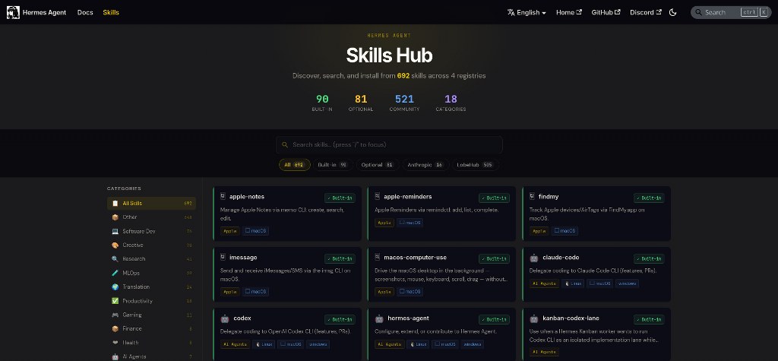
Task: Select the Creative category
Action: point(151,245)
